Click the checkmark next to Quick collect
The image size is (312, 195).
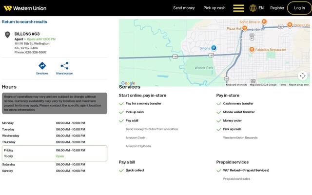[x=121, y=171]
